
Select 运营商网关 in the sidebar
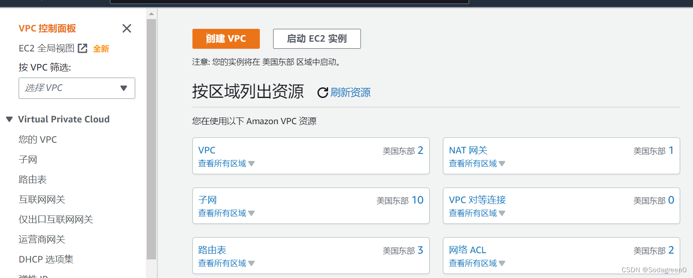pos(42,239)
